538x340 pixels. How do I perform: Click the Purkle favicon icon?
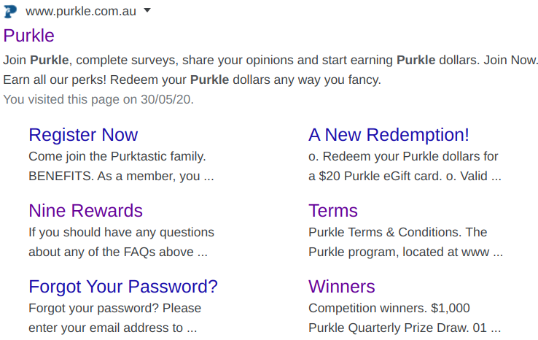coord(10,12)
